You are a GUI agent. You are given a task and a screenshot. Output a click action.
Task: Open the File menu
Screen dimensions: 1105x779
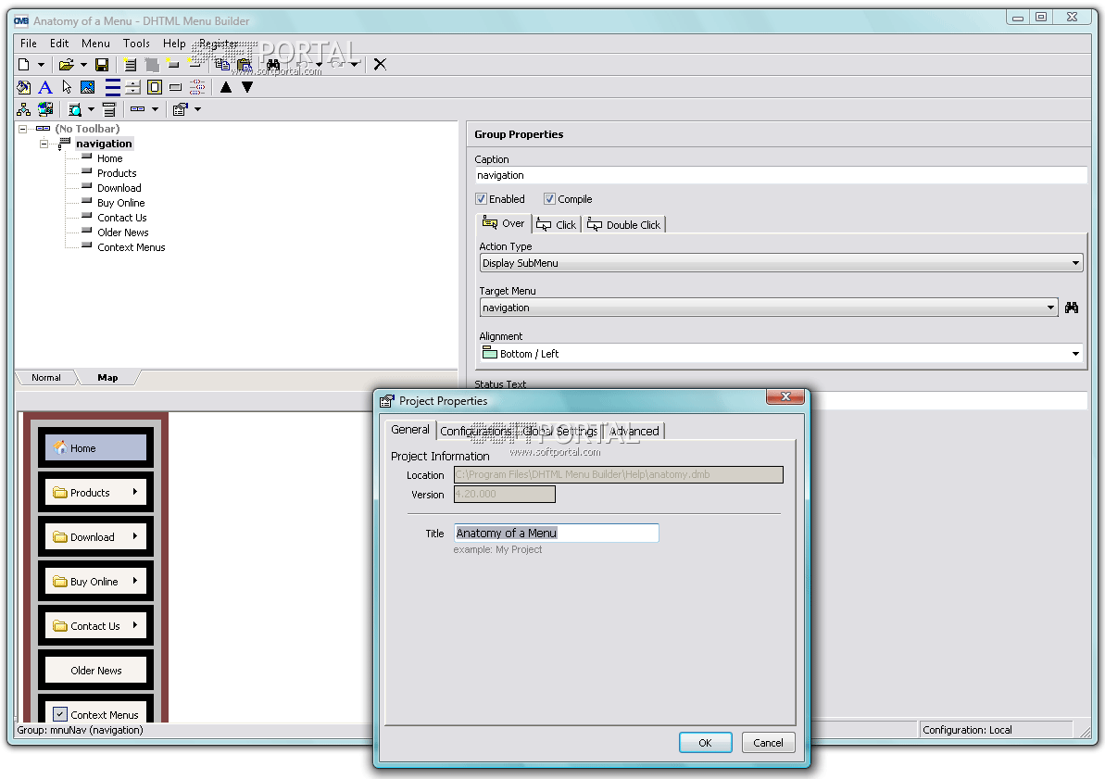28,44
